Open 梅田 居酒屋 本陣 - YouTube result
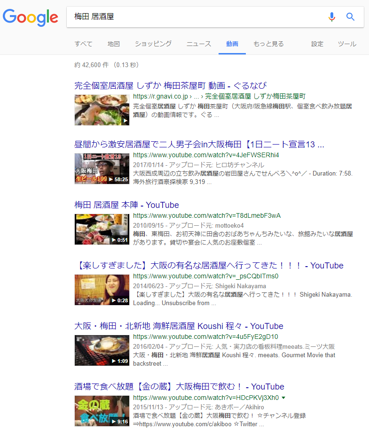369x437 pixels. 126,205
